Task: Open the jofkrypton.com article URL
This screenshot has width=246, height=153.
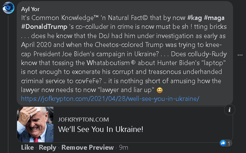Action: pos(110,99)
